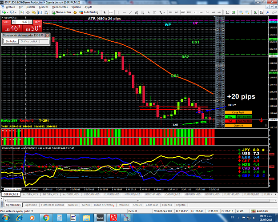Switch to the H4 timeframe
Image resolution: width=278 pixels, height=222 pixels.
point(201,12)
